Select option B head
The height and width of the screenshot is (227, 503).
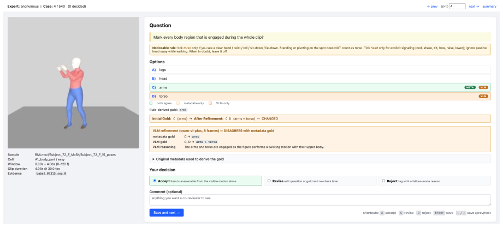(320, 79)
